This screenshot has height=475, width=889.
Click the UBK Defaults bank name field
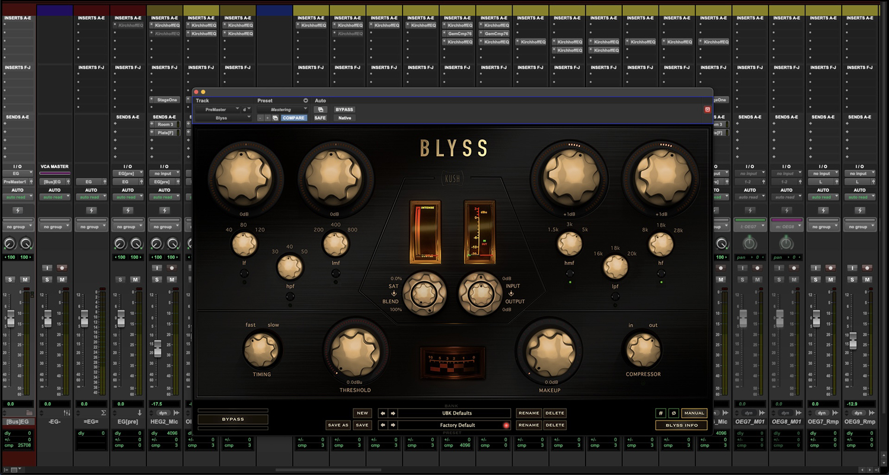click(x=454, y=413)
